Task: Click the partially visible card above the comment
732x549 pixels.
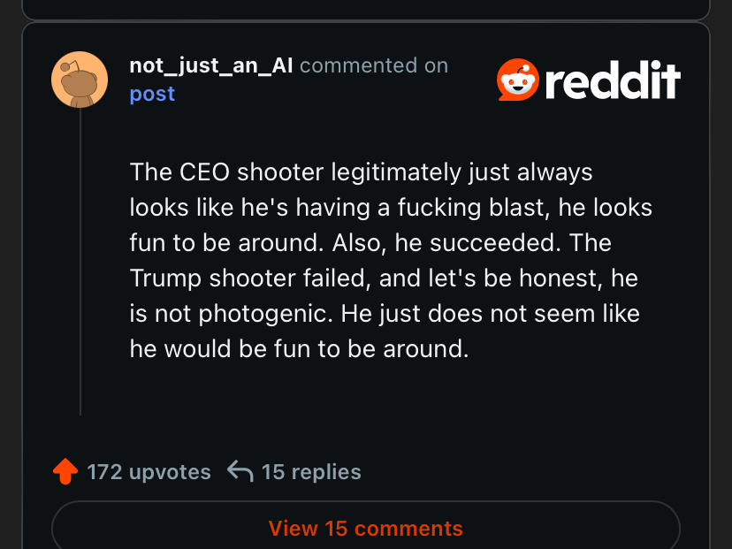Action: pyautogui.click(x=366, y=9)
